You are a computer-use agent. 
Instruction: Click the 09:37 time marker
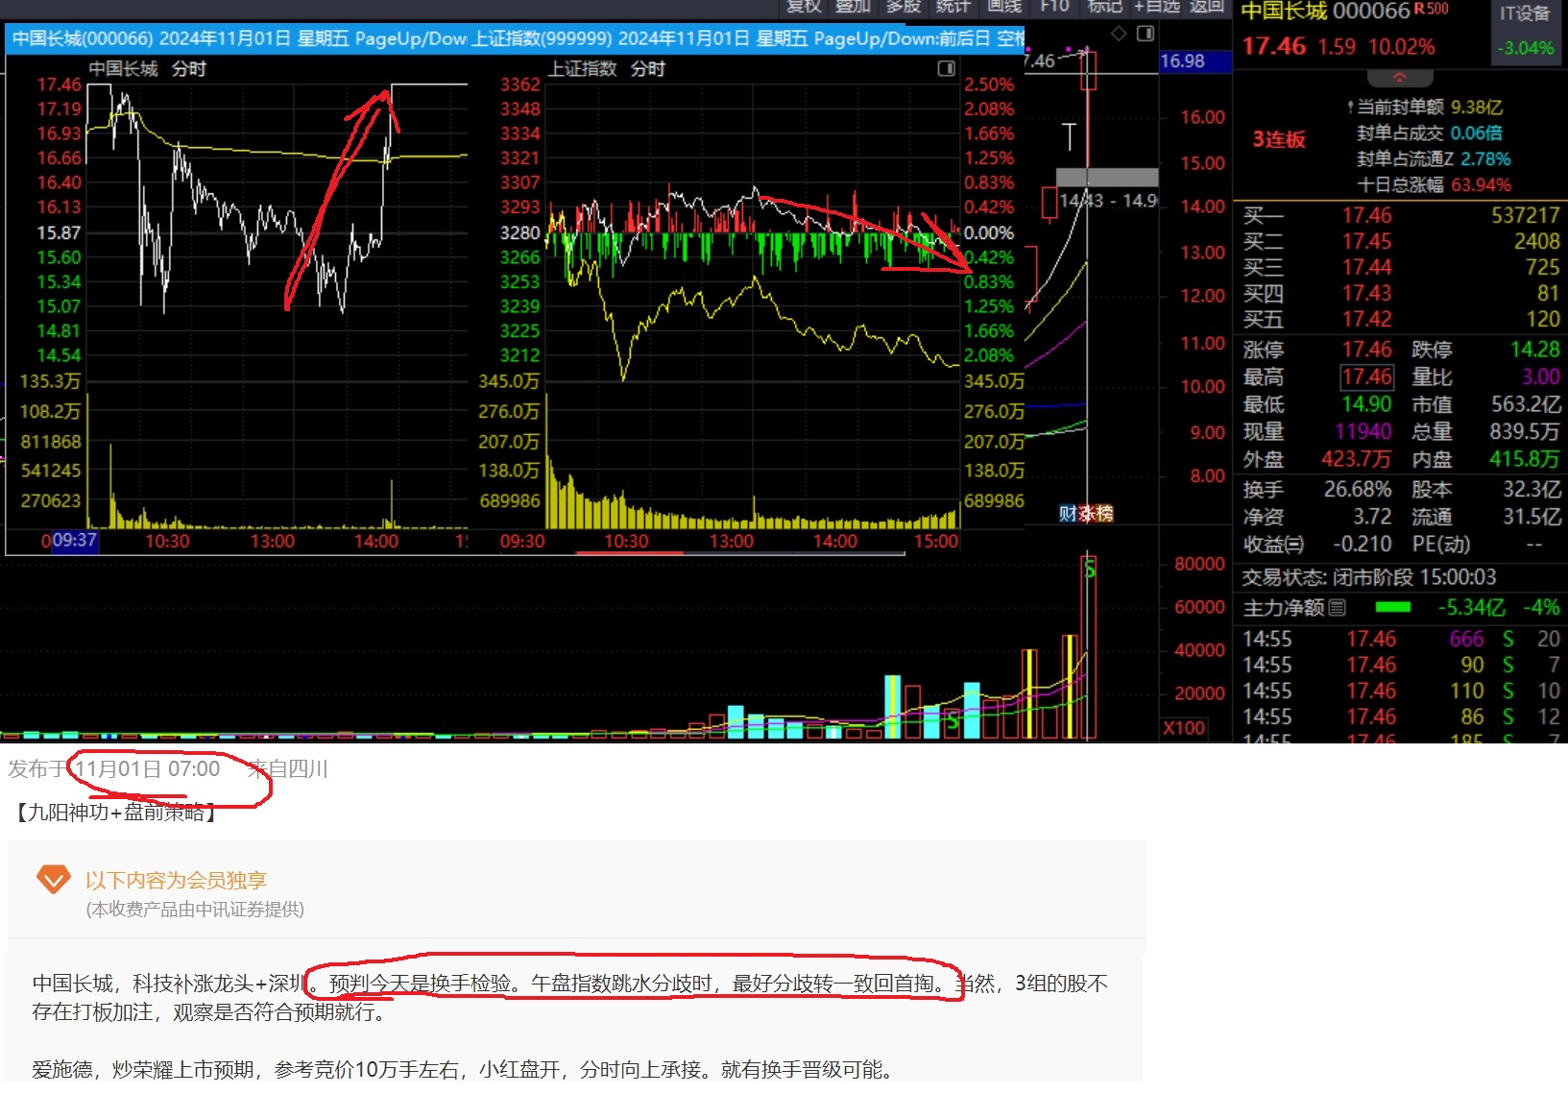click(x=74, y=541)
